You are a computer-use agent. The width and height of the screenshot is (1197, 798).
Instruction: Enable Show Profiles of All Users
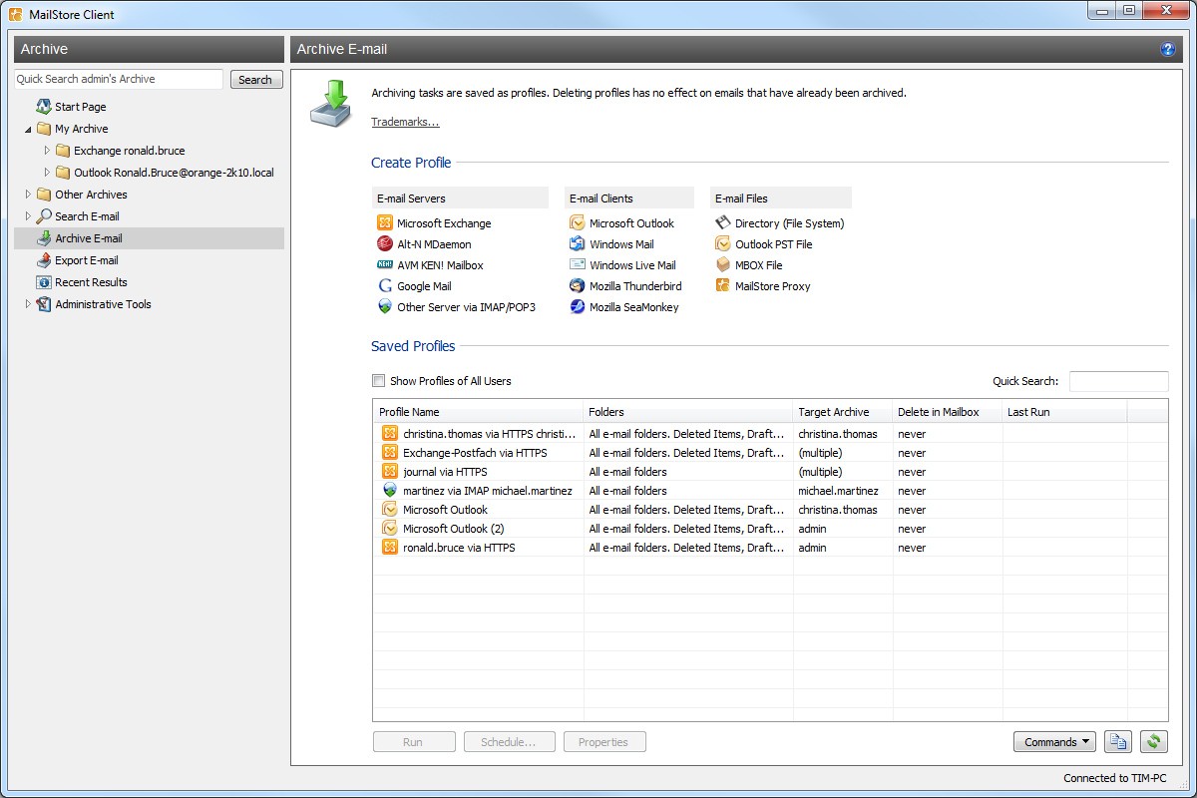point(379,381)
